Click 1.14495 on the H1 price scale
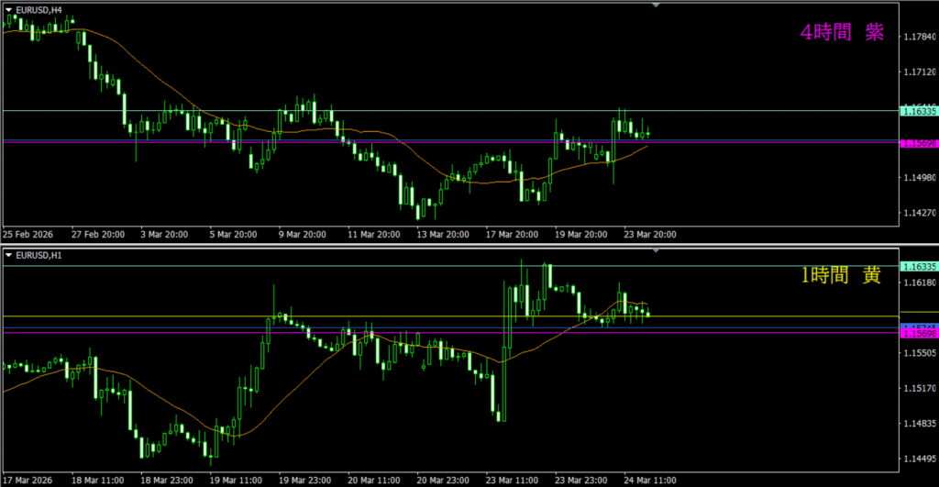 point(918,459)
